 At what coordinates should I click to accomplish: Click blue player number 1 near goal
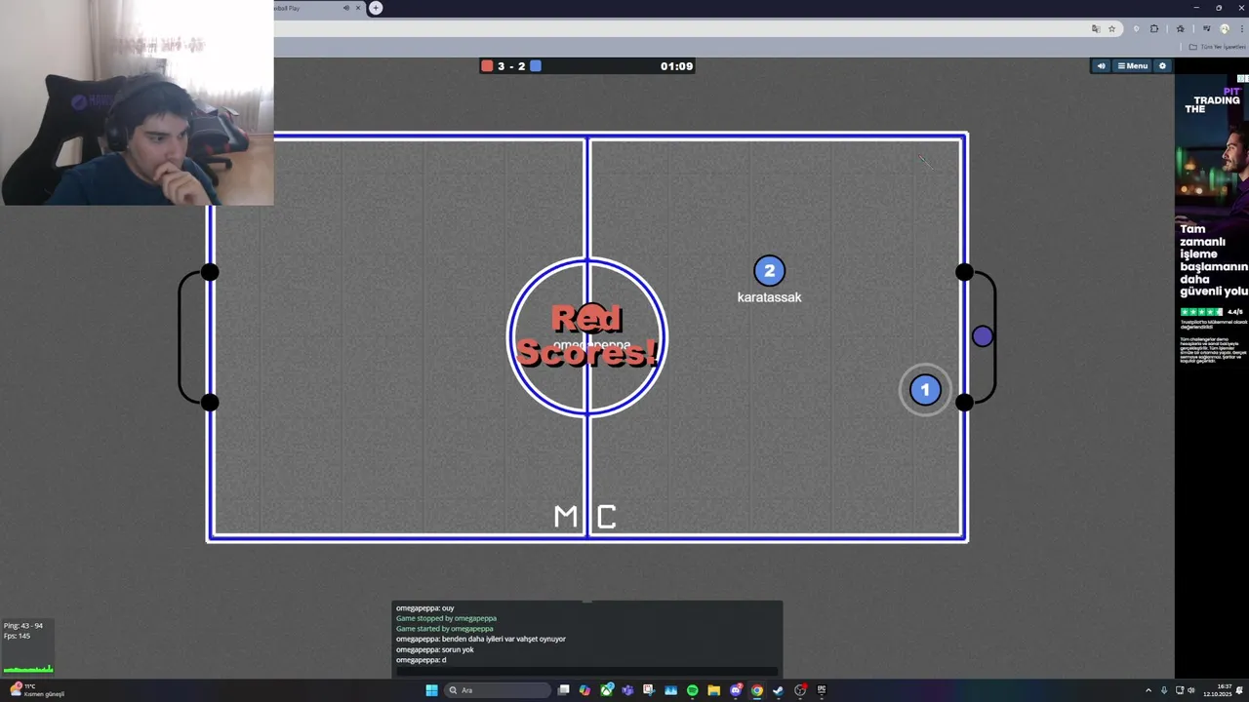[x=925, y=390]
